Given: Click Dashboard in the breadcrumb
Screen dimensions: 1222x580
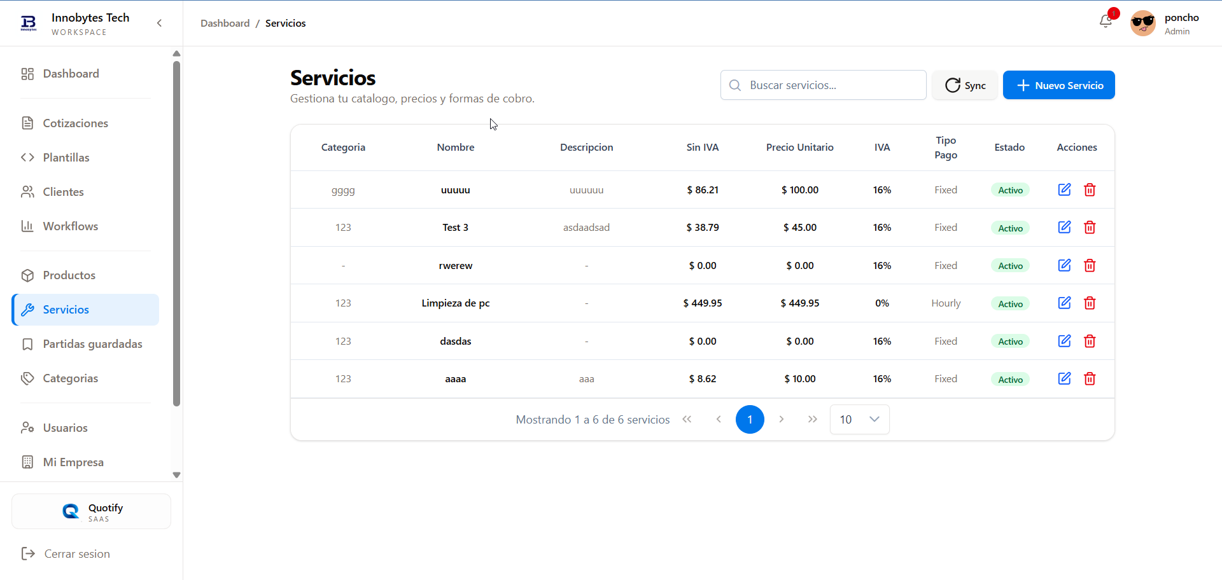Looking at the screenshot, I should (225, 23).
